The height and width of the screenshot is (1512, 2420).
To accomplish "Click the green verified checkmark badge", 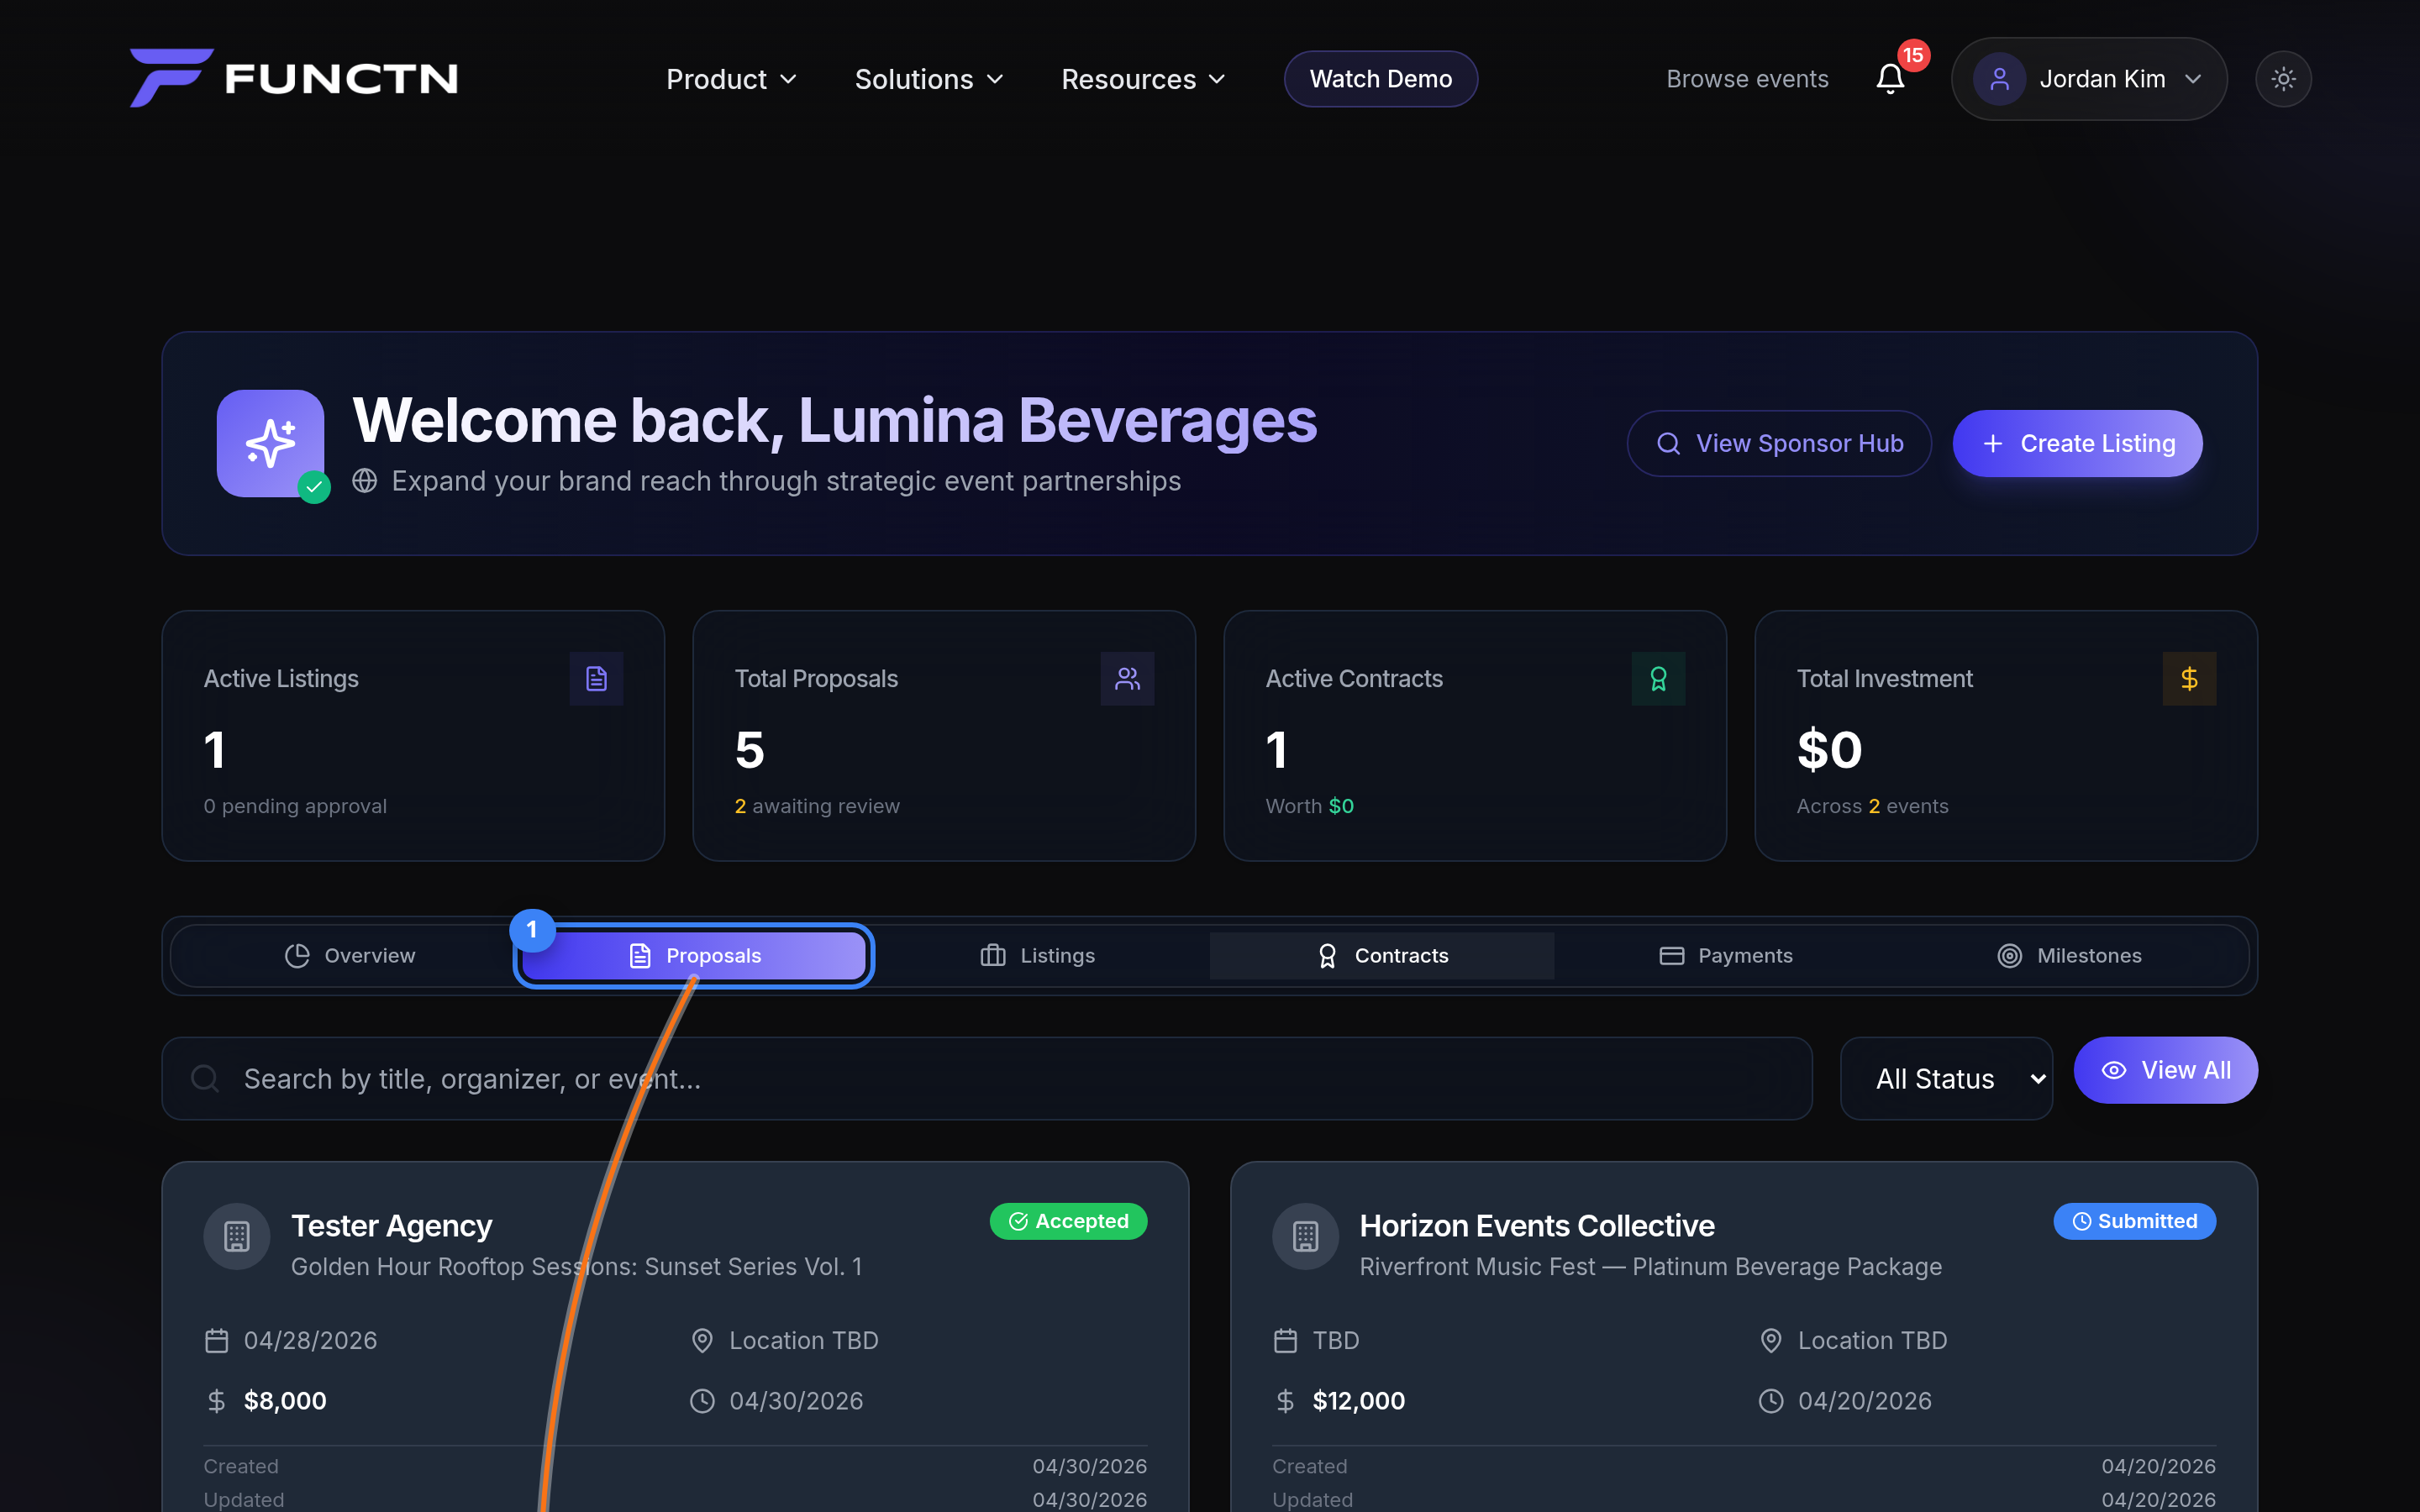I will (x=314, y=487).
